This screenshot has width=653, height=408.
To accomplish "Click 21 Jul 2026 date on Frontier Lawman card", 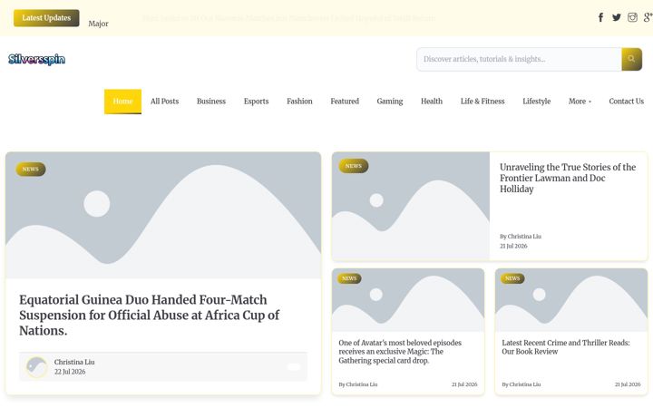I will tap(513, 246).
